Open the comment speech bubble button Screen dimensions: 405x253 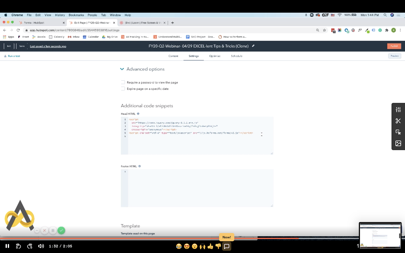(227, 246)
